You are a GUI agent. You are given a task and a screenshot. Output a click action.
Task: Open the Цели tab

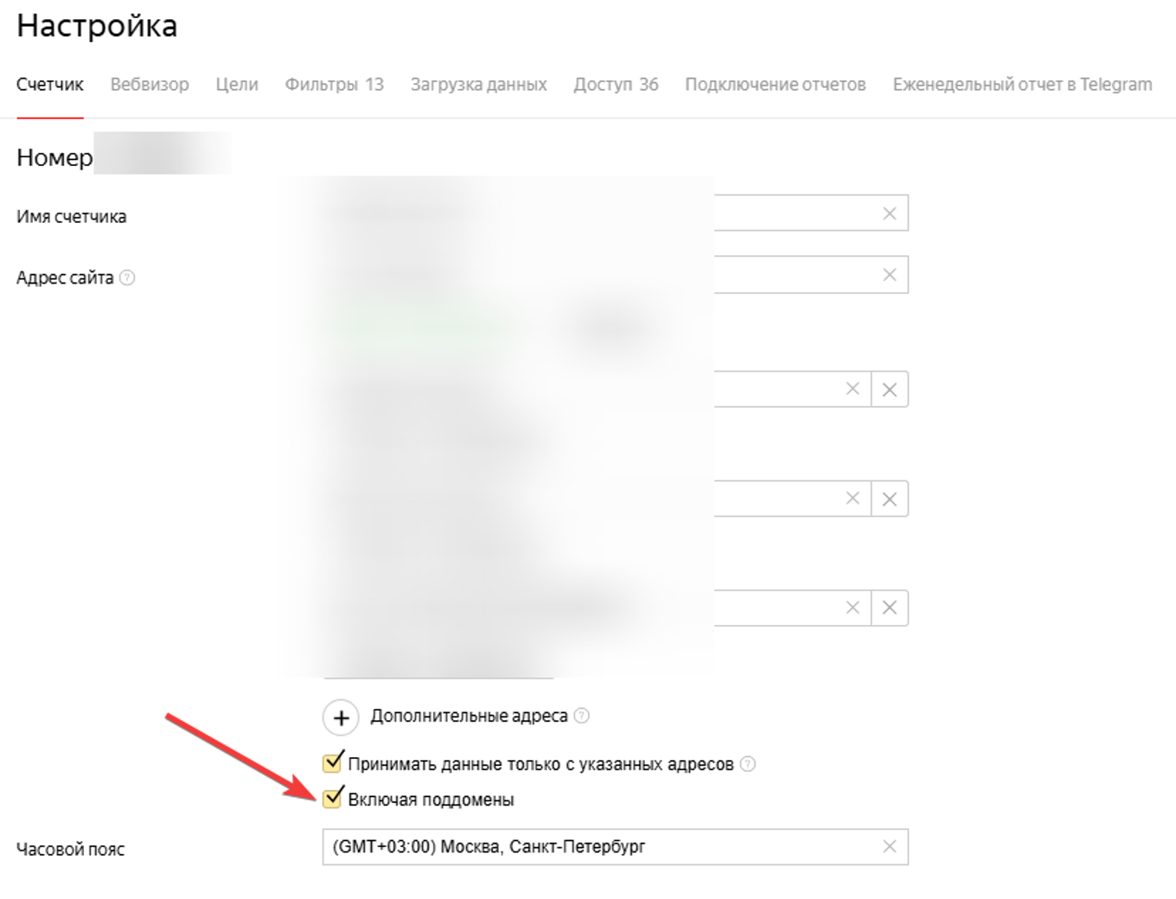(x=237, y=85)
